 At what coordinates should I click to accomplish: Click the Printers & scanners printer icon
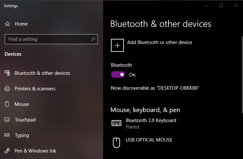tap(7, 88)
